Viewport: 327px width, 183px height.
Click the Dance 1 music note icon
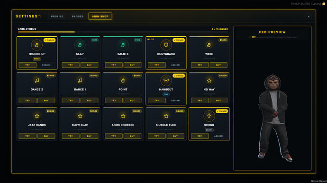pos(80,81)
